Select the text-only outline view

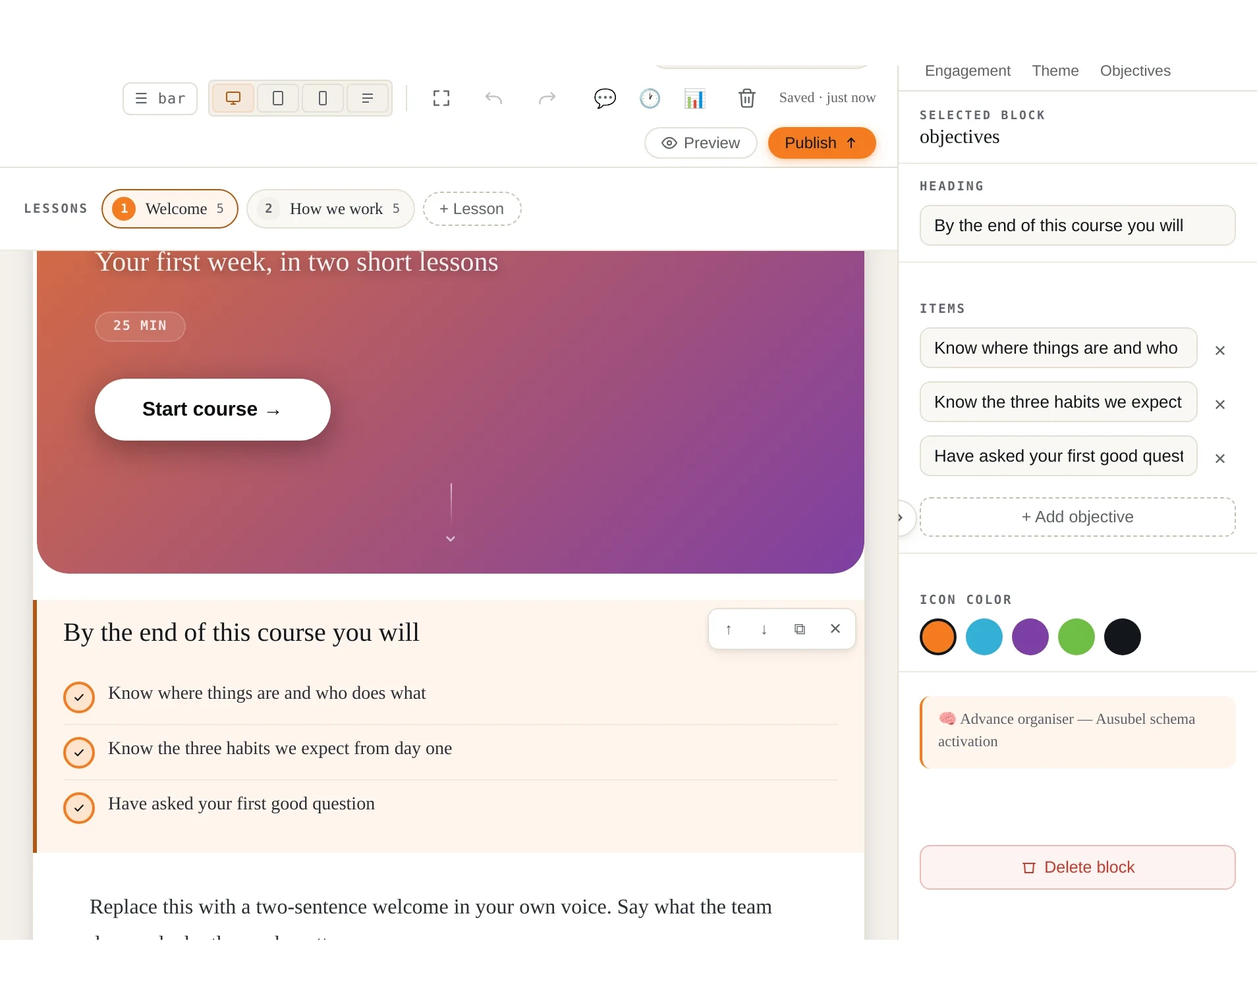pos(368,99)
